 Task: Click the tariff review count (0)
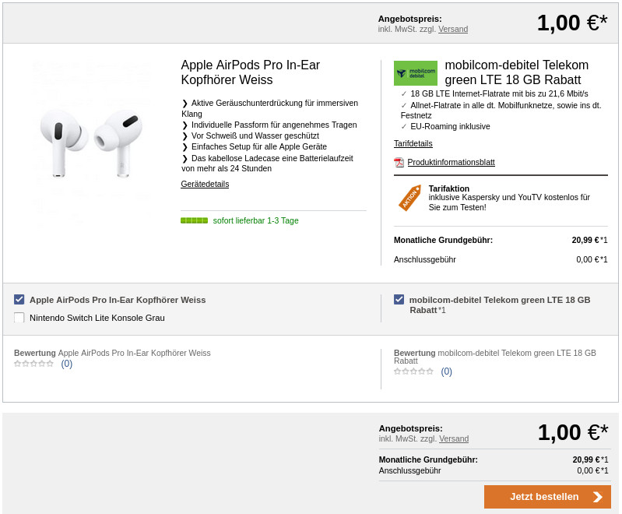click(447, 371)
